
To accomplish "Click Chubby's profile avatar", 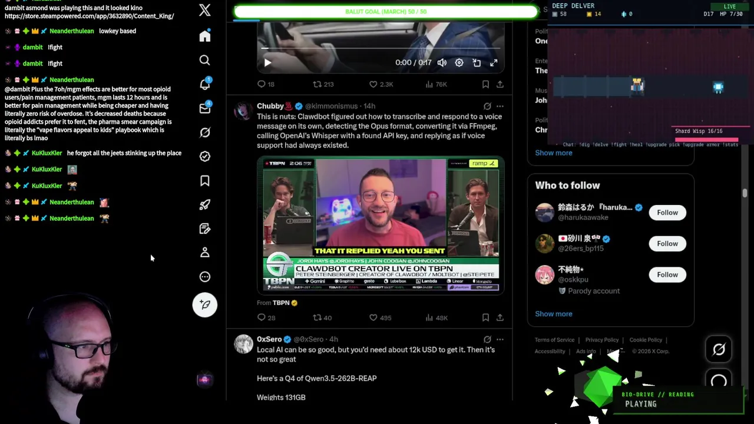I will tap(243, 110).
